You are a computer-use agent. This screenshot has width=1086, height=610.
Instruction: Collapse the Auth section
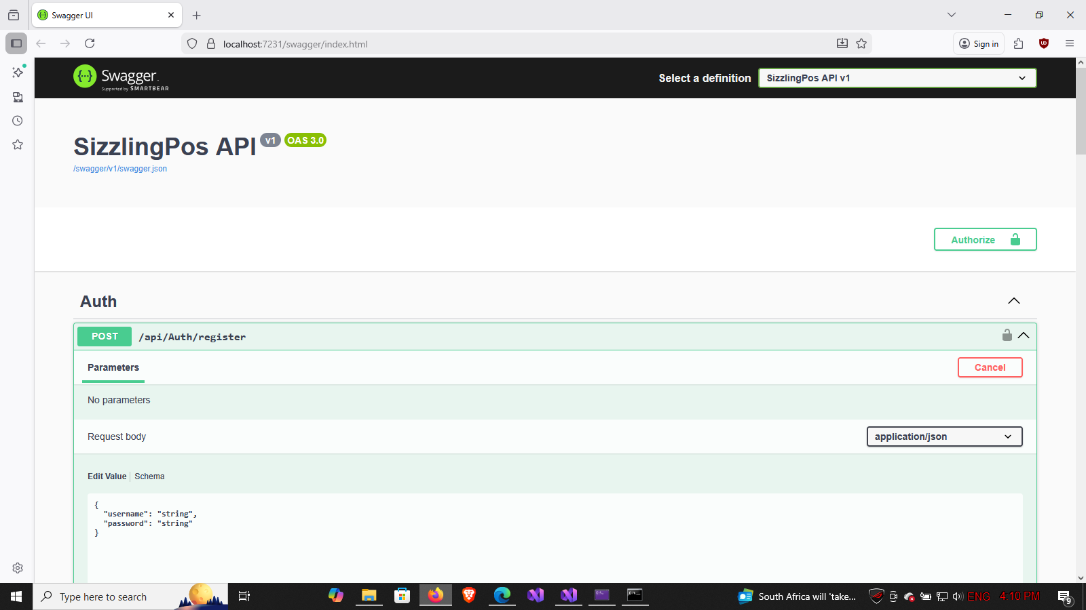click(x=1013, y=301)
